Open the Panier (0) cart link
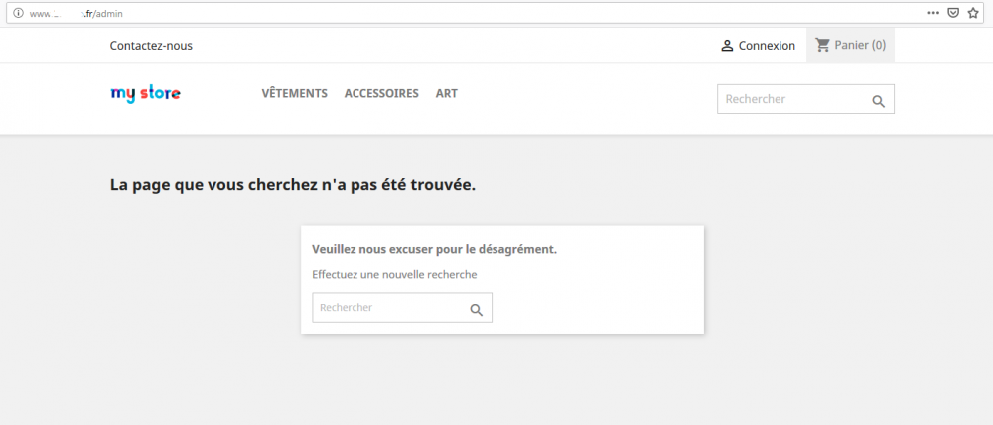The width and height of the screenshot is (993, 425). [x=851, y=45]
